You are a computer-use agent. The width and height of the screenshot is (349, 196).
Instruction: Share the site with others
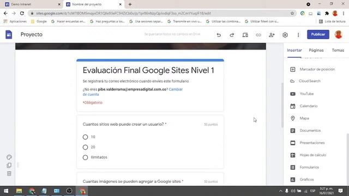272,35
